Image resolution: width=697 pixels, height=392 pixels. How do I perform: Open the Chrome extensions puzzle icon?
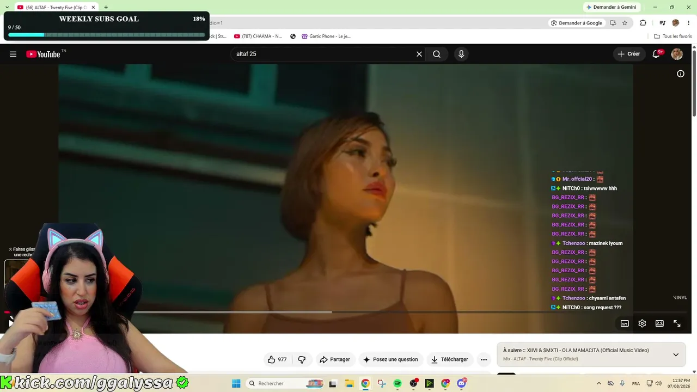pos(643,23)
